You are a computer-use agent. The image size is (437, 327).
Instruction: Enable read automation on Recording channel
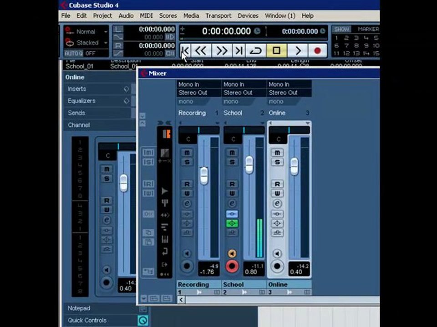tap(187, 184)
